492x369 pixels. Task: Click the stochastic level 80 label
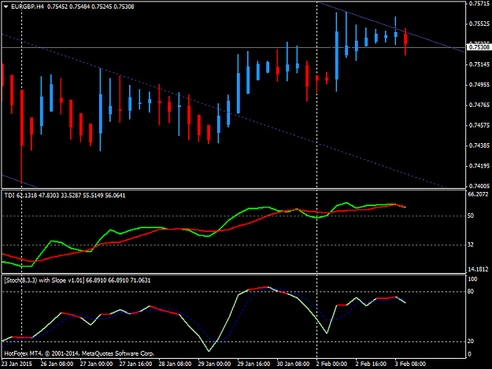[471, 292]
